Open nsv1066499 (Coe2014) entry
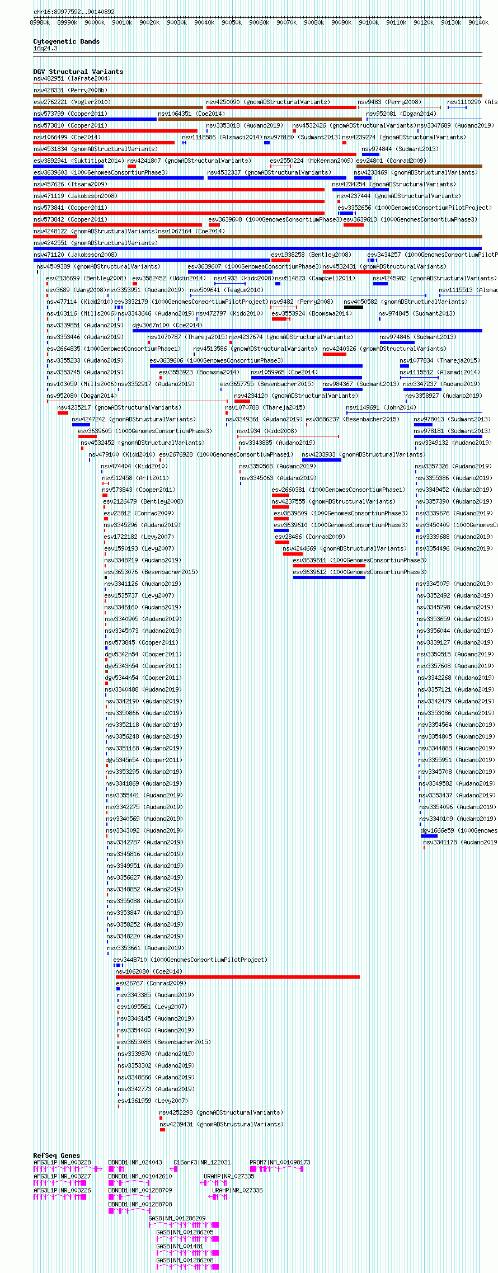The height and width of the screenshot is (1273, 498). [67, 137]
